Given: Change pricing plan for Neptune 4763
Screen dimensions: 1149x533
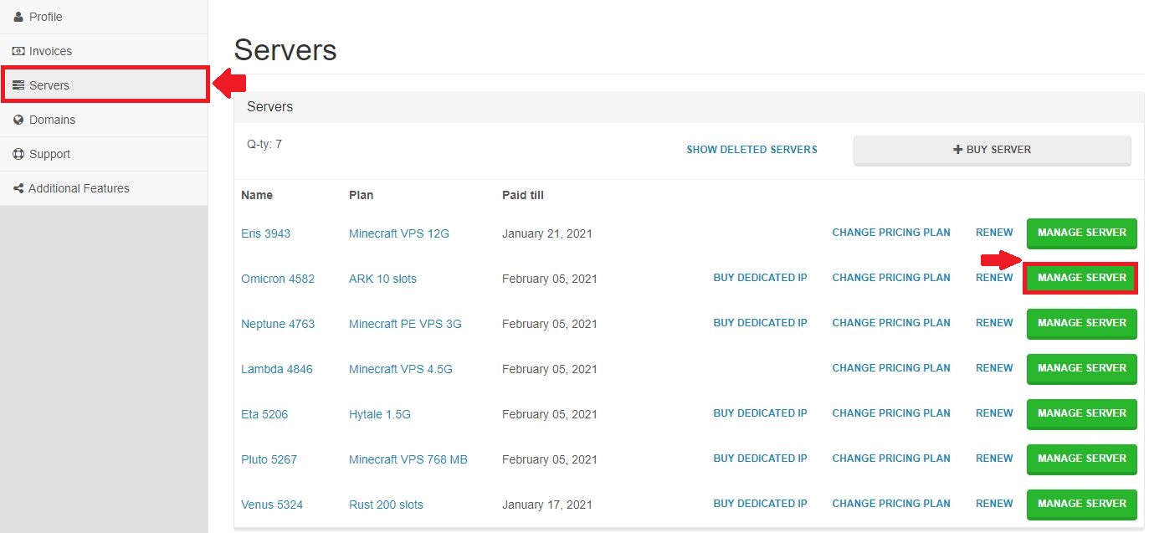Looking at the screenshot, I should pos(891,323).
